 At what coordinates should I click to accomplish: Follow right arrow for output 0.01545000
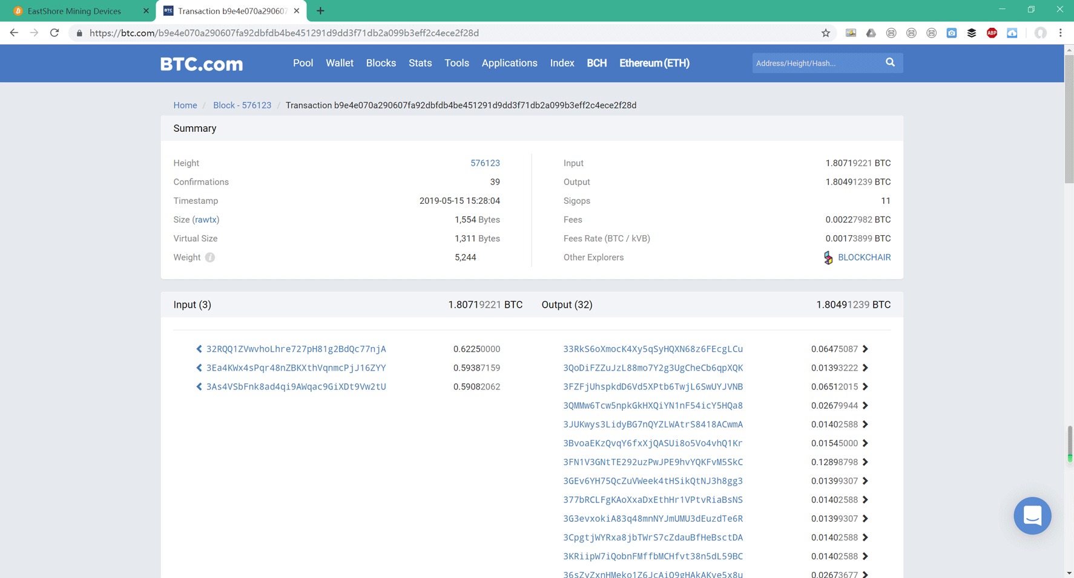tap(865, 443)
